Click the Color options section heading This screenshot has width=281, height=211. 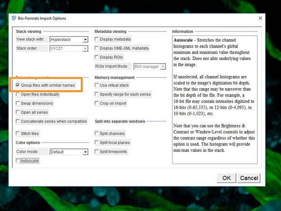pyautogui.click(x=28, y=143)
